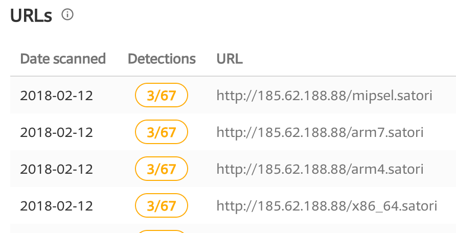
Task: Select the scan date in arm4.satori row
Action: pyautogui.click(x=56, y=169)
